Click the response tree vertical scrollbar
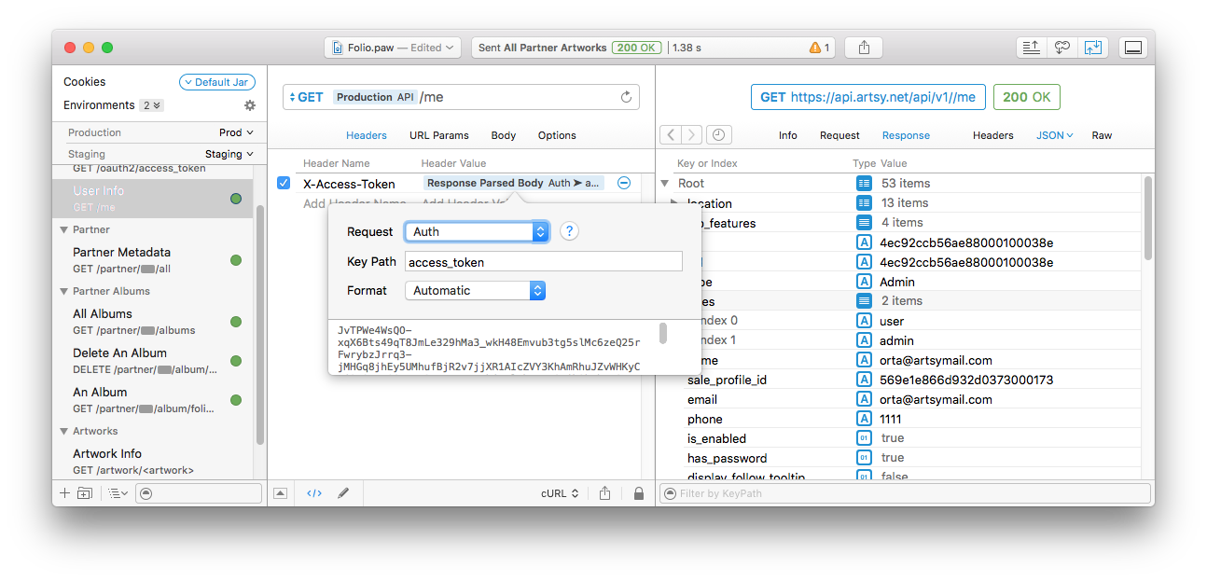Viewport: 1207px width, 581px height. click(1147, 217)
